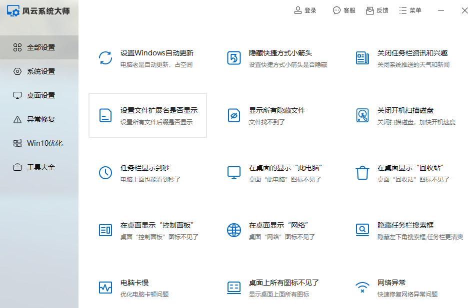Open 隐藏任务栏搜索框 setting
Viewport: 469px width, 308px height.
(x=405, y=225)
